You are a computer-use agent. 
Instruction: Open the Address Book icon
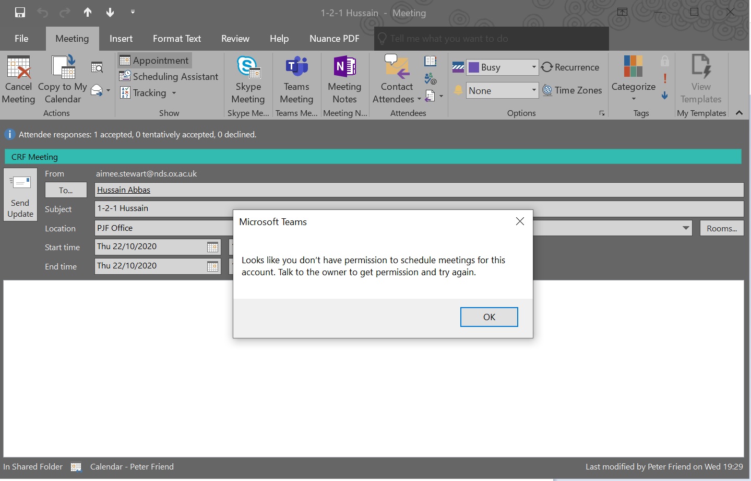pyautogui.click(x=431, y=61)
